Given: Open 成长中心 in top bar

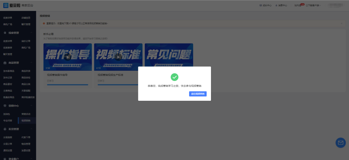Looking at the screenshot, I should point(265,5).
